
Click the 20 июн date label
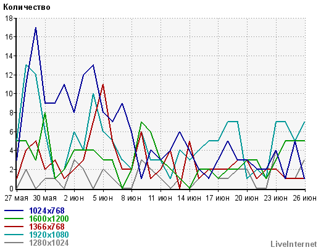(x=247, y=198)
